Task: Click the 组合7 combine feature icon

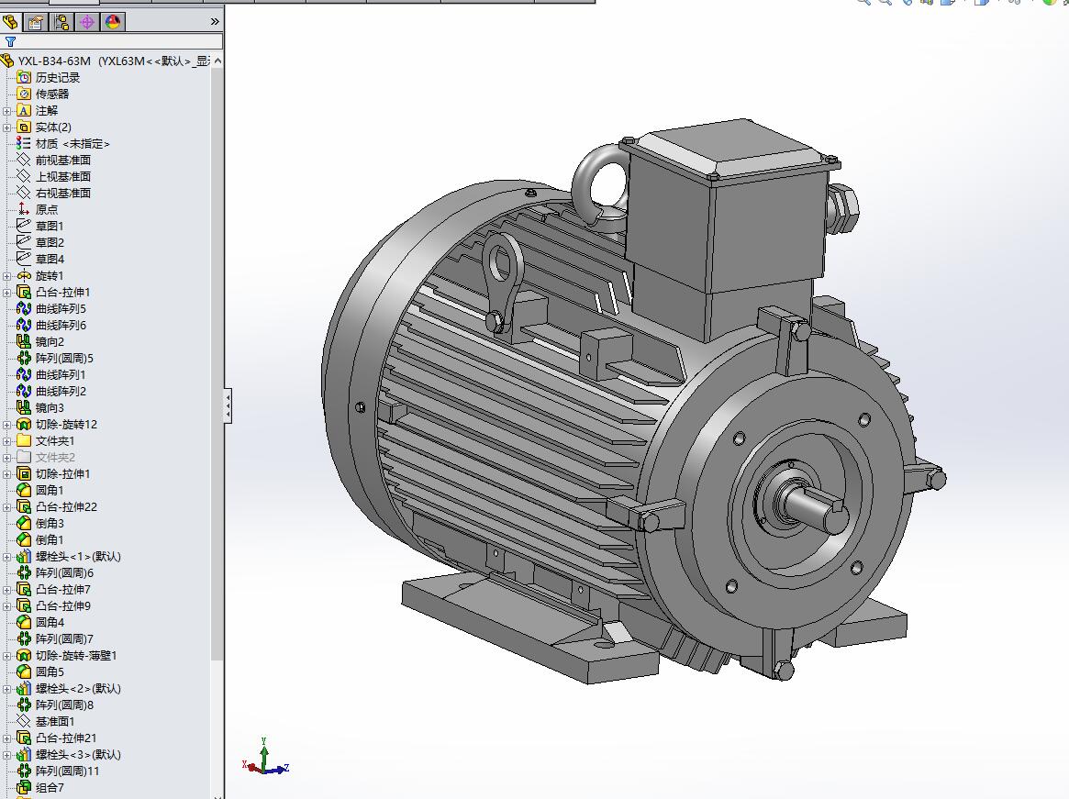Action: [24, 787]
